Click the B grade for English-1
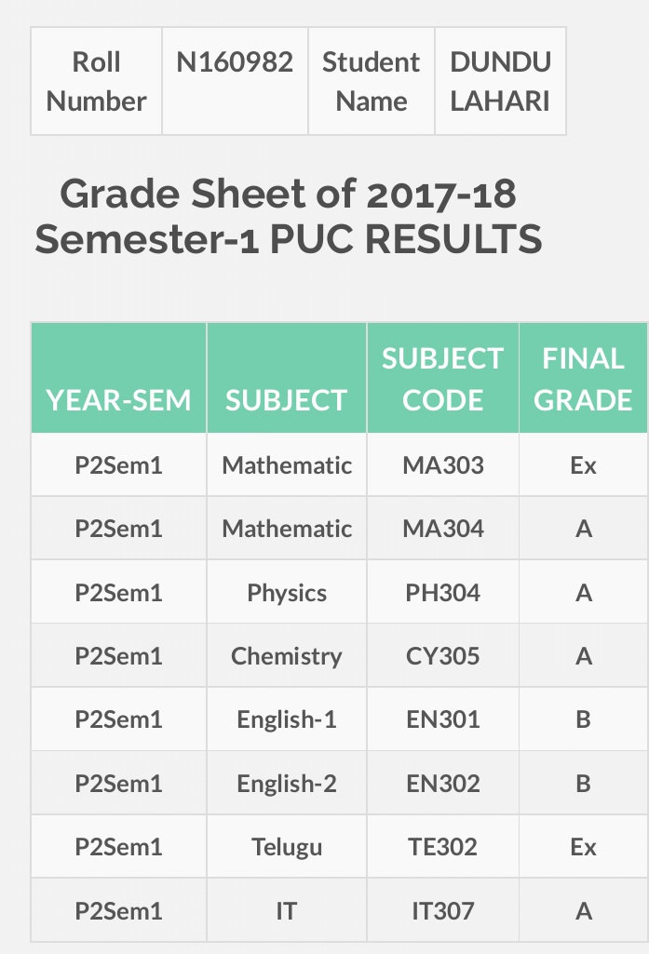The image size is (649, 954). click(x=583, y=719)
